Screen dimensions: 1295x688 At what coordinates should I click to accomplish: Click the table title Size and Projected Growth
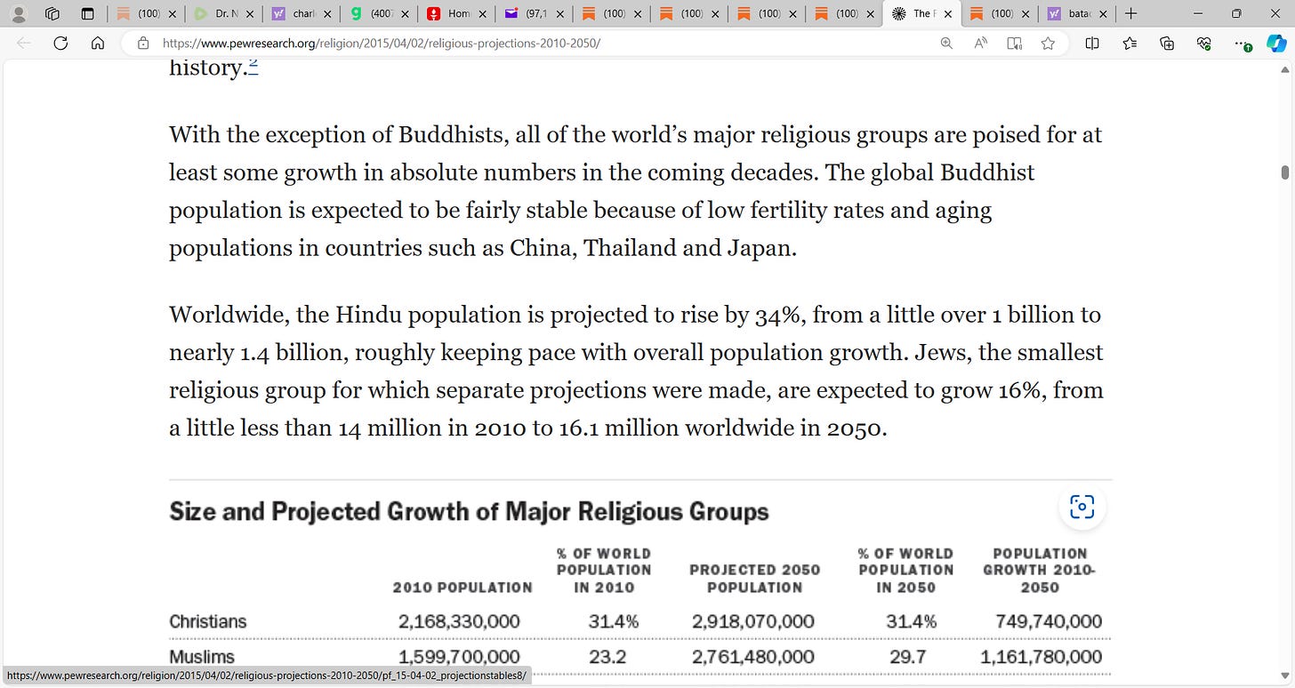point(469,512)
